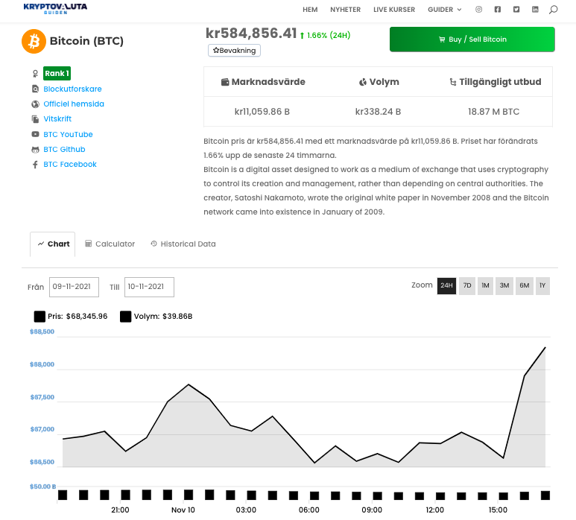Open the Twitter icon in header
Viewport: 576px width, 520px height.
tap(516, 10)
